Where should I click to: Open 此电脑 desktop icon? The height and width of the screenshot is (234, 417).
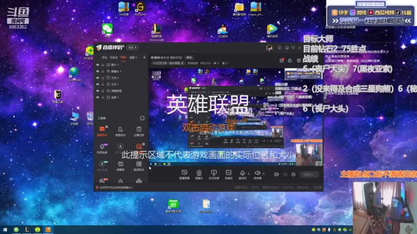74,119
